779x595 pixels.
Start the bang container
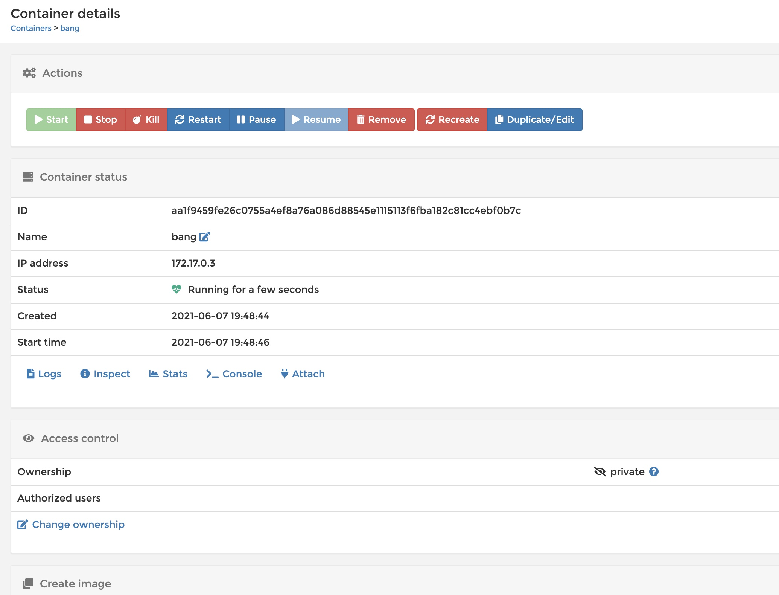tap(50, 120)
